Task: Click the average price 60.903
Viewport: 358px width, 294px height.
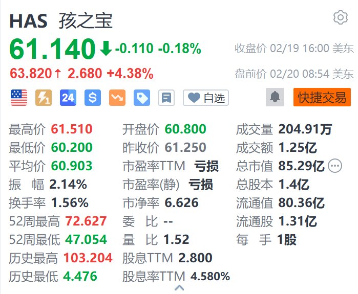Action: coord(72,166)
